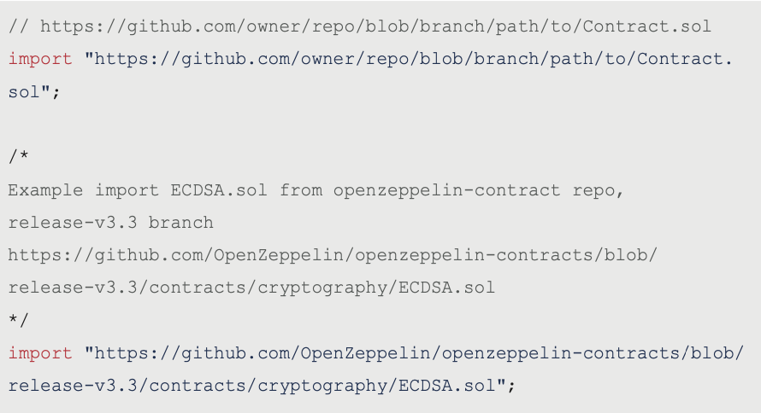Click the '/*' comment opening marker
Image resolution: width=761 pixels, height=413 pixels.
point(19,157)
